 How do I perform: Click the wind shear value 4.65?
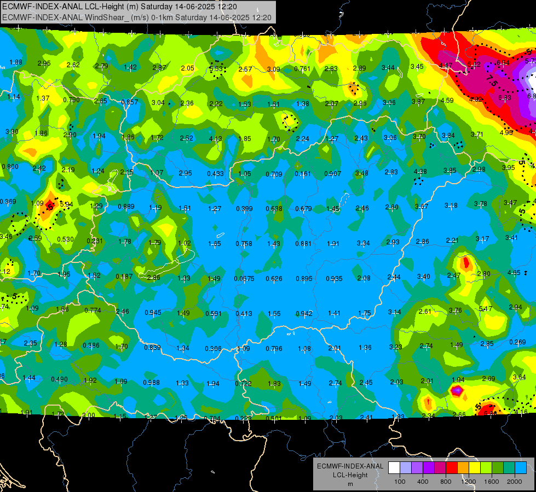[514, 272]
